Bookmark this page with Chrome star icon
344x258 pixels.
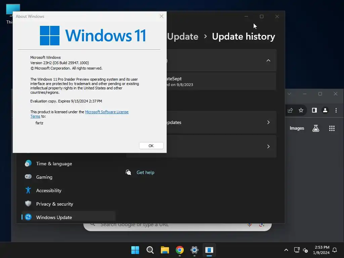(x=301, y=110)
